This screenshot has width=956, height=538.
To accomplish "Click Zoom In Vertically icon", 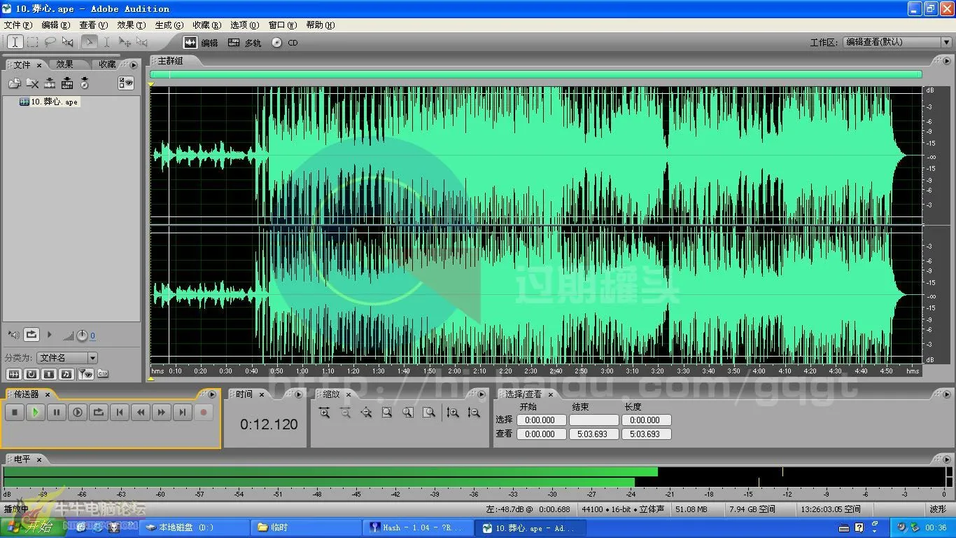I will [x=453, y=413].
